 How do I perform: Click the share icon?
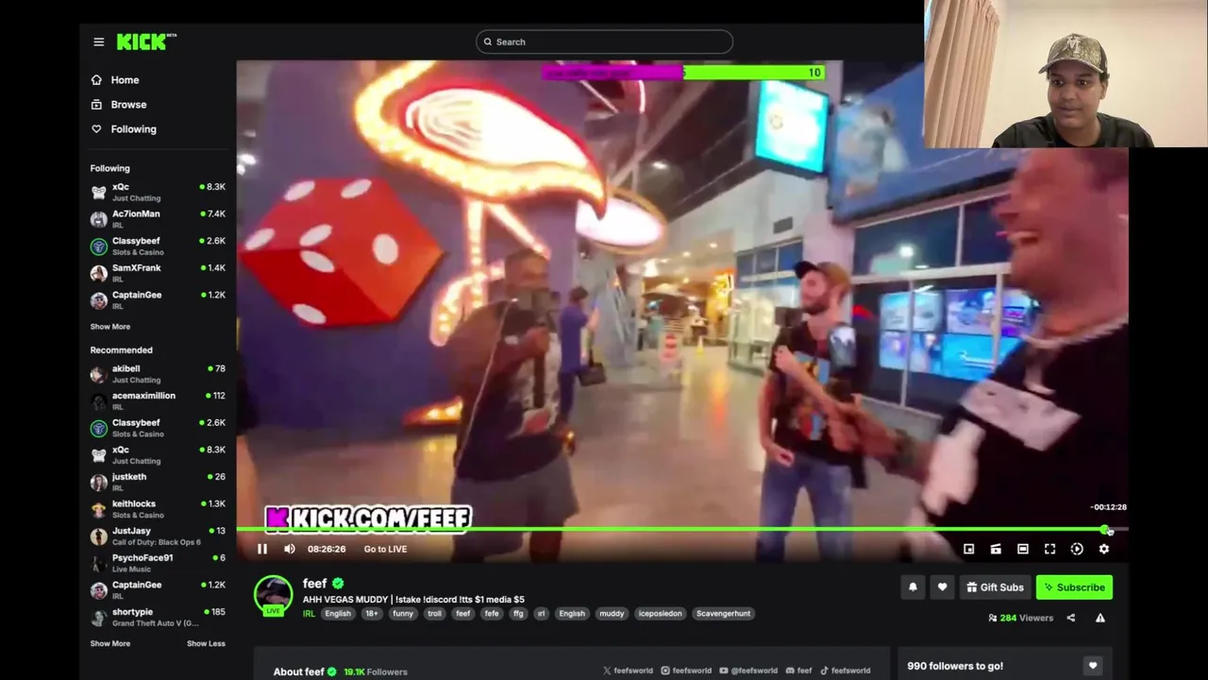pyautogui.click(x=1071, y=618)
